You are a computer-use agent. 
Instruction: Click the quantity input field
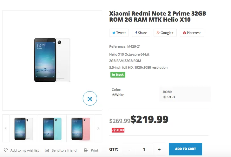pyautogui.click(x=144, y=149)
